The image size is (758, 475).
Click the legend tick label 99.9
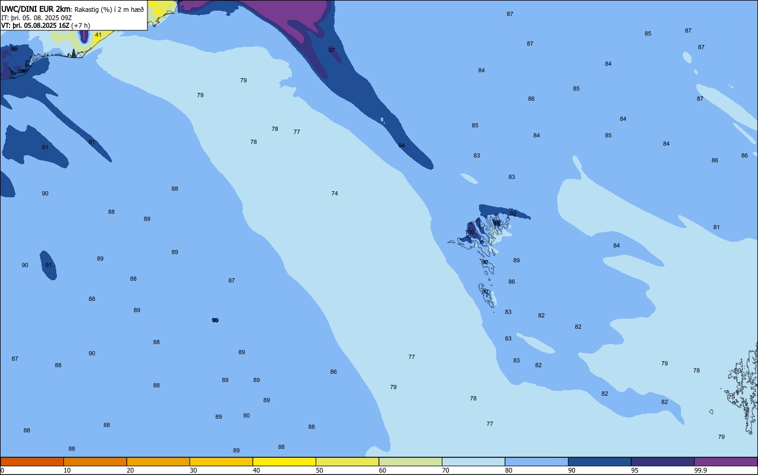701,470
